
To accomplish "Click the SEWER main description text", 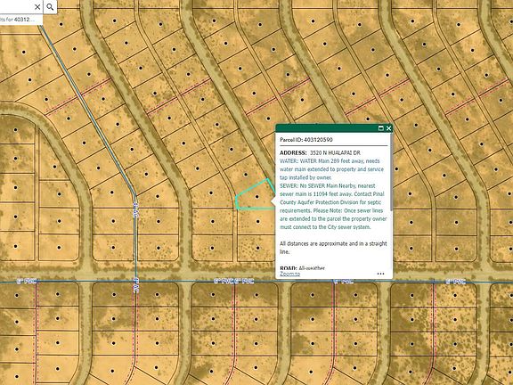I will coord(333,206).
